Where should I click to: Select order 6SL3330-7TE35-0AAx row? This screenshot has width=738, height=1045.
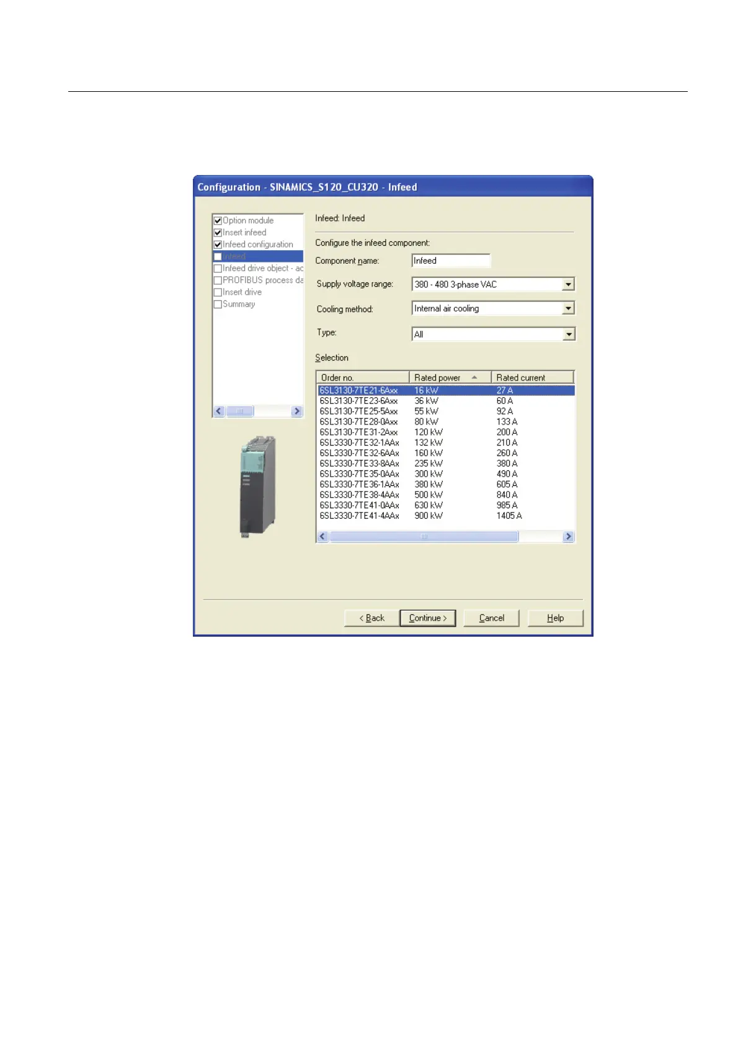tap(446, 474)
